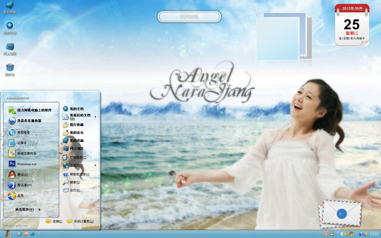The height and width of the screenshot is (238, 381).
Task: Open My Computer desktop icon
Action: point(10,7)
